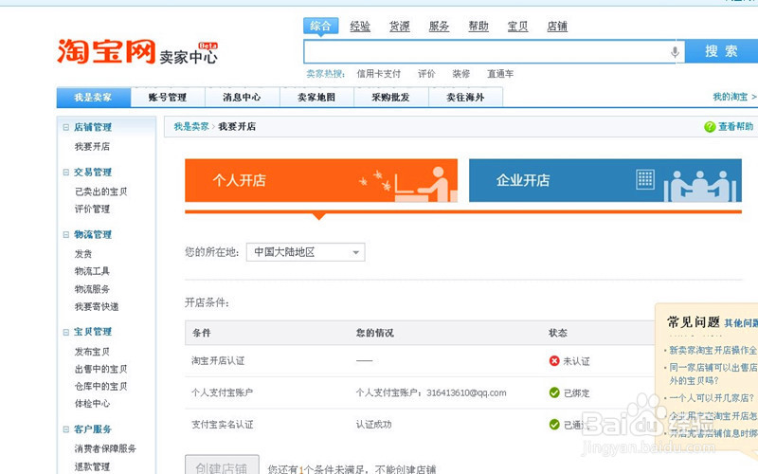The height and width of the screenshot is (474, 758).
Task: Choose the 个人开店 personal shop banner
Action: click(x=321, y=180)
